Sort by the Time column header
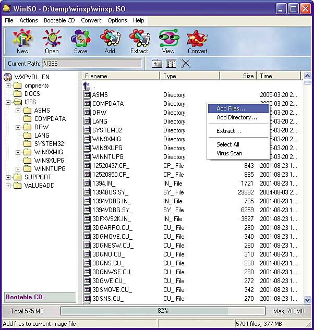 [279, 76]
